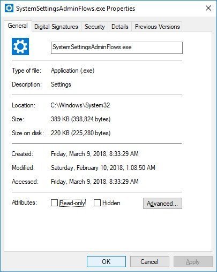Click inside the file name text field
The image size is (217, 272).
117,48
